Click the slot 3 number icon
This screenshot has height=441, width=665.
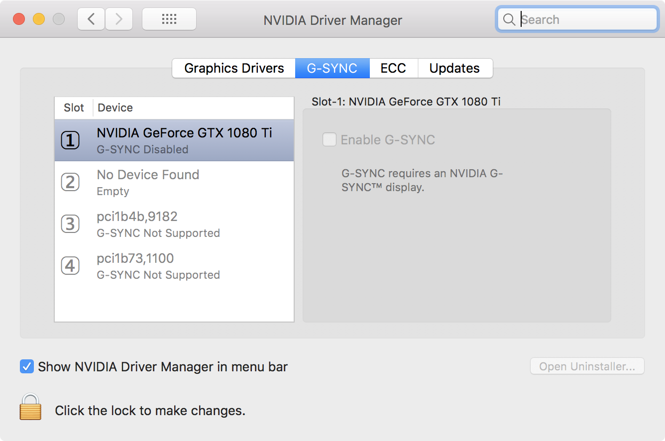click(x=70, y=224)
